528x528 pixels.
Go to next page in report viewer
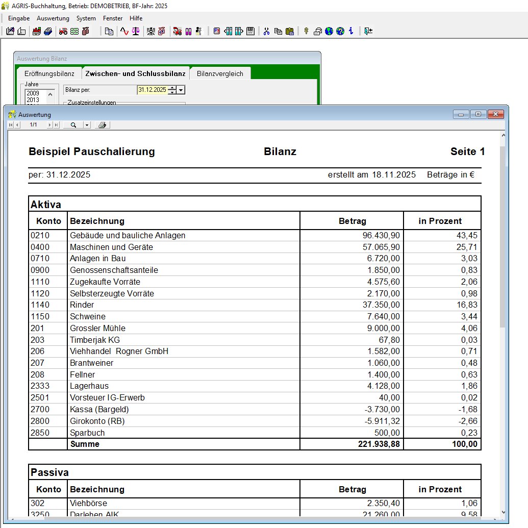(x=49, y=125)
